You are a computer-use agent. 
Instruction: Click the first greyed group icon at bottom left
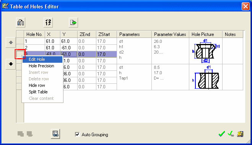pos(21,134)
